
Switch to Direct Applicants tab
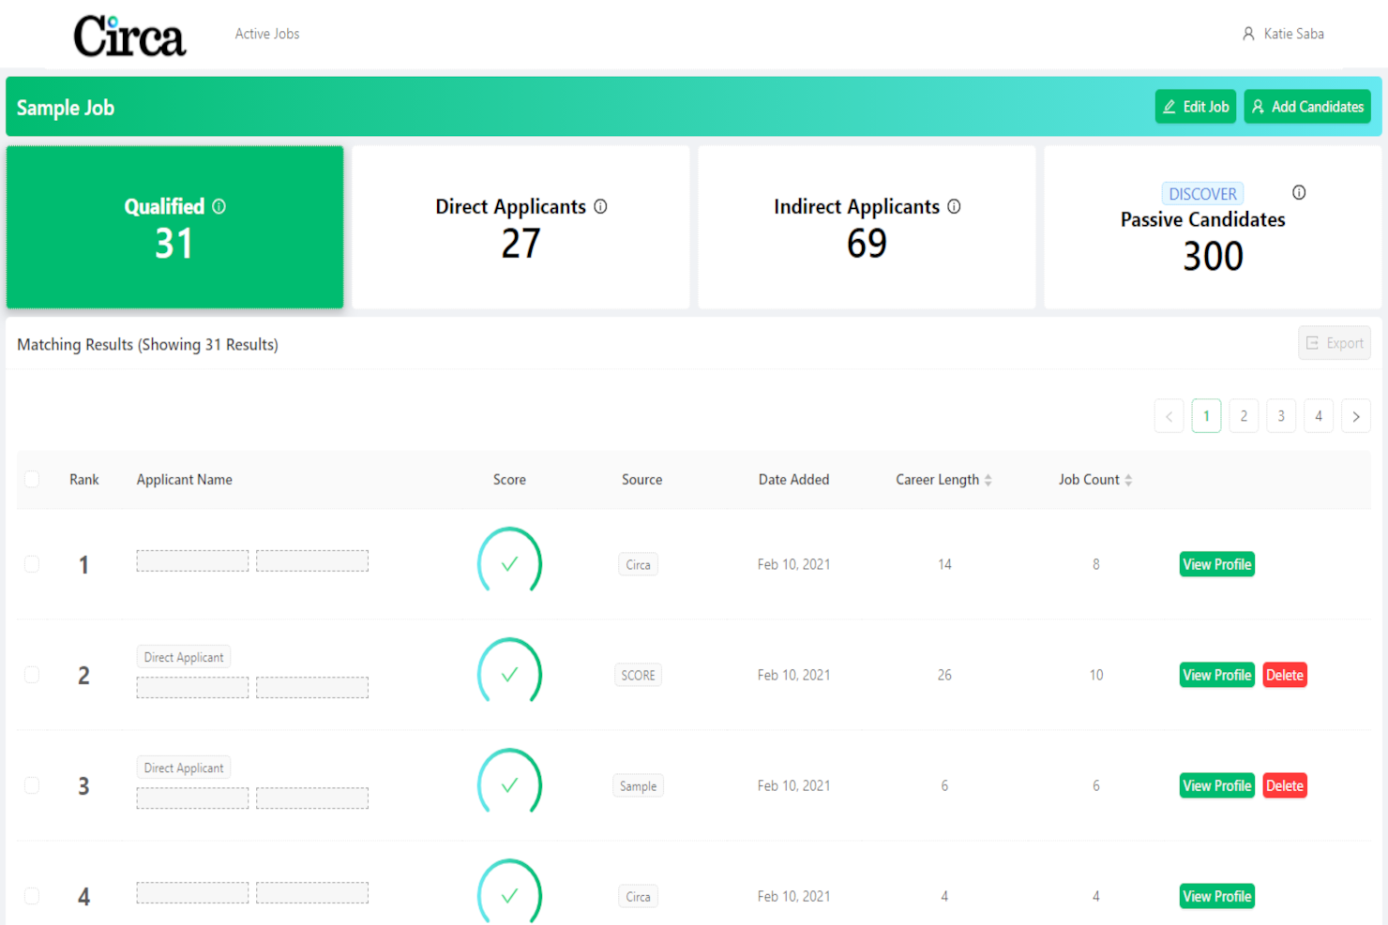click(520, 227)
